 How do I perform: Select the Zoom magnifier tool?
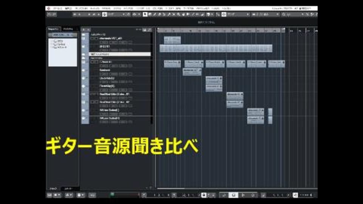tap(178, 14)
